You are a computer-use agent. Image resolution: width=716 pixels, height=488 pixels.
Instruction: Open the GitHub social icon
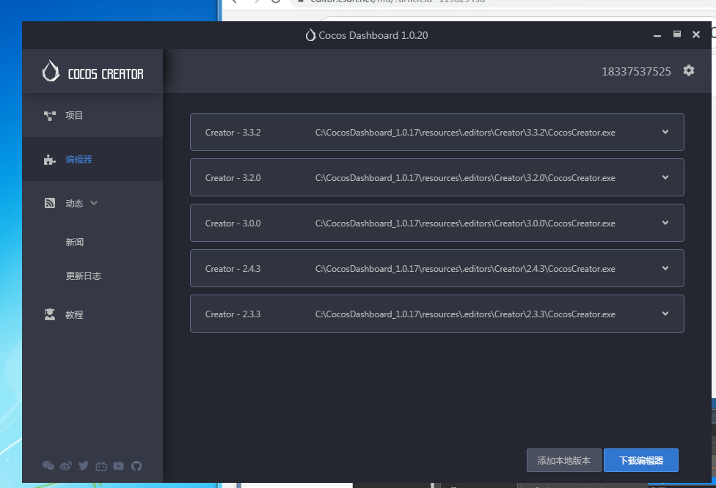click(x=136, y=466)
